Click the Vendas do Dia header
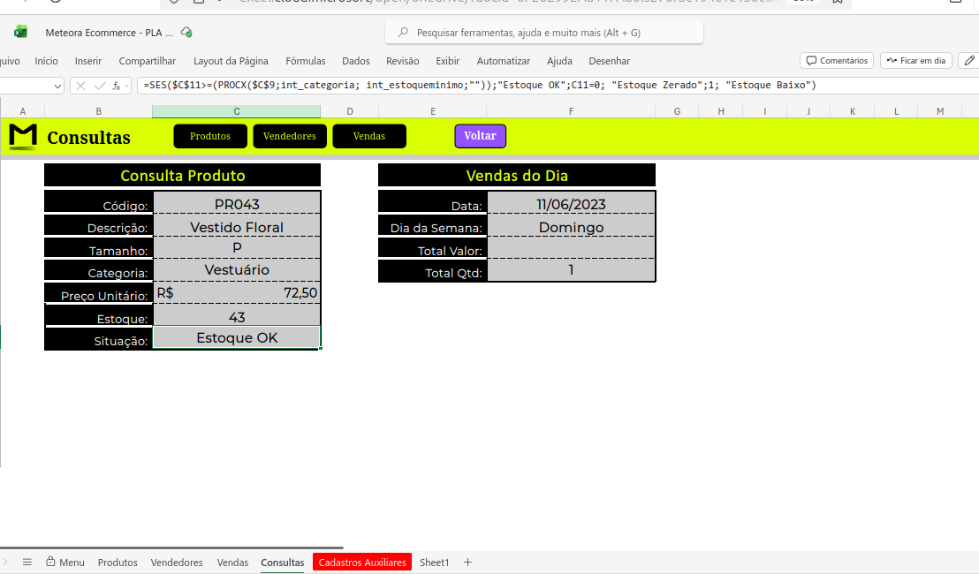Screen dimensions: 979x574 pos(517,176)
